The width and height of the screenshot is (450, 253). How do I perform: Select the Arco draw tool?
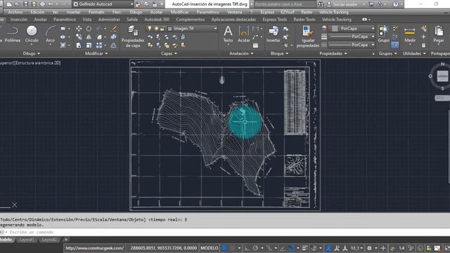50,34
